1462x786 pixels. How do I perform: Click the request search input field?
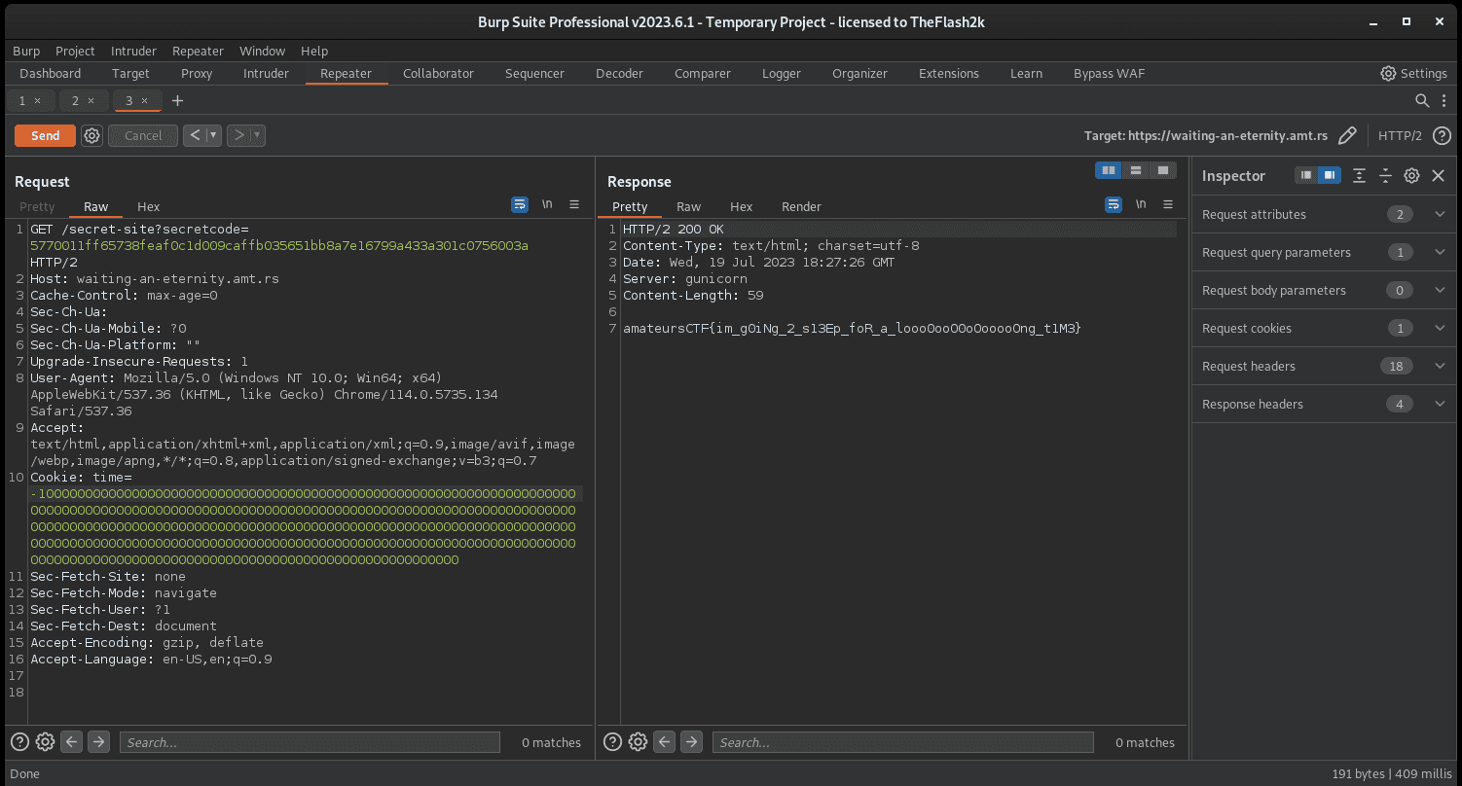(310, 743)
